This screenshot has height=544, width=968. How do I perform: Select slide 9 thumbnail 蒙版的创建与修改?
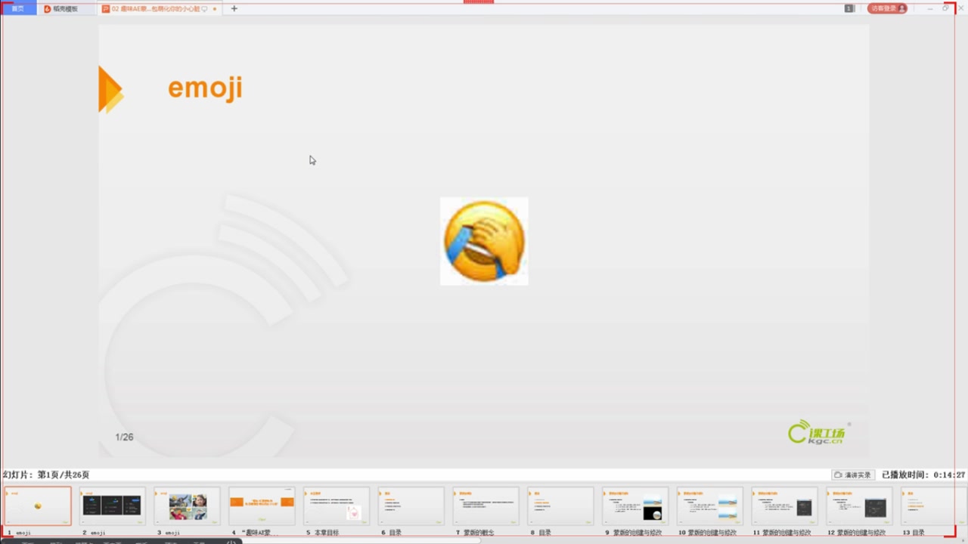635,505
